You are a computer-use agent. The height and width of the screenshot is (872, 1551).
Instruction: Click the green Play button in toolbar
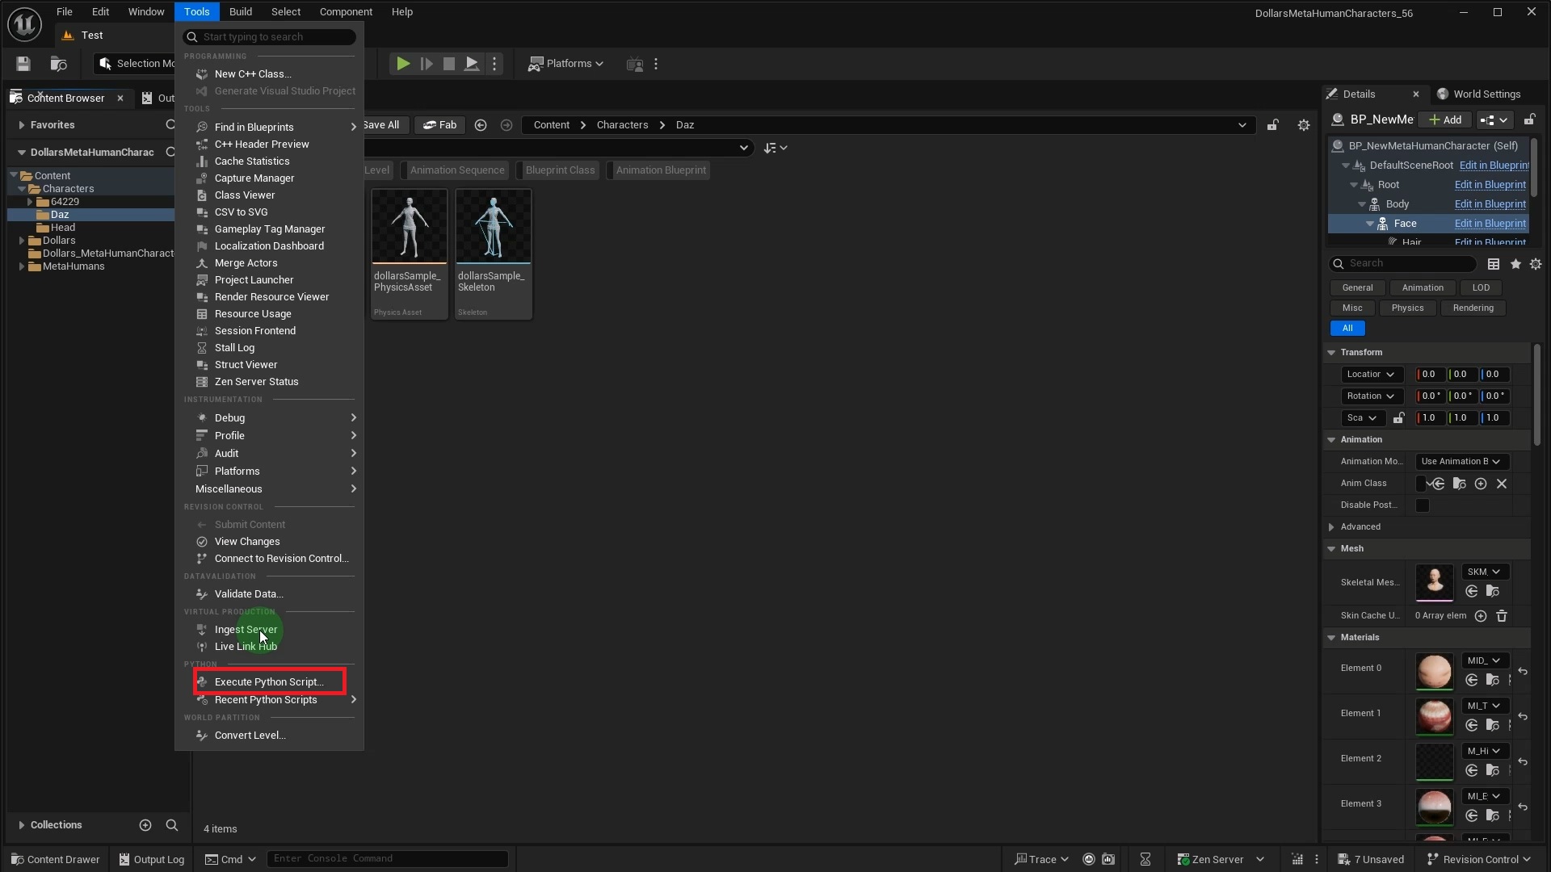[x=403, y=64]
